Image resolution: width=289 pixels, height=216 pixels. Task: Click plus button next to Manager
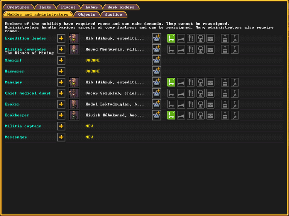[x=61, y=82]
